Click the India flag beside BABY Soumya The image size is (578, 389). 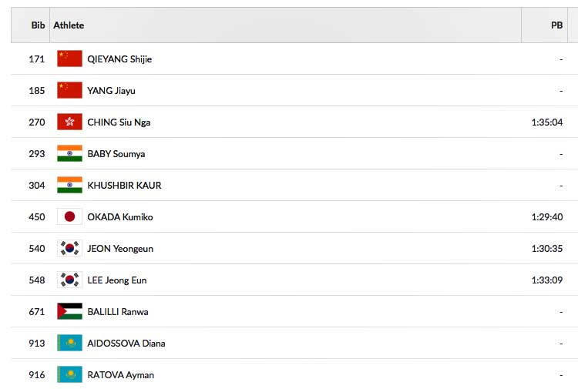69,154
